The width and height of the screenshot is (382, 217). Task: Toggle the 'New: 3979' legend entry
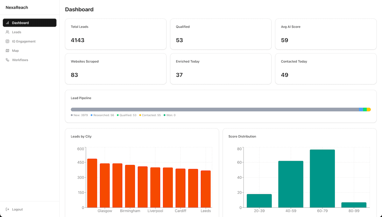point(79,115)
